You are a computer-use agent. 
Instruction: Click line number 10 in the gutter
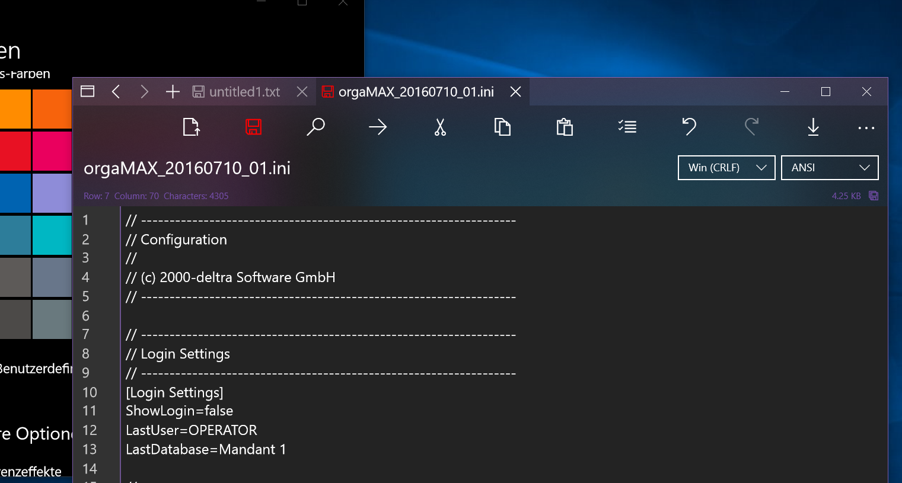(x=90, y=392)
